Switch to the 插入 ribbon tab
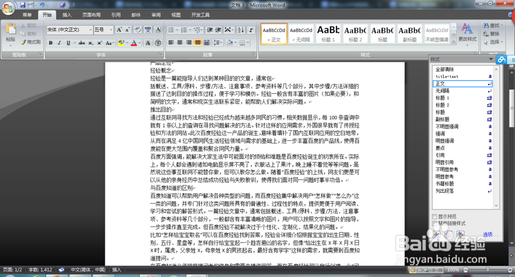 pyautogui.click(x=67, y=15)
